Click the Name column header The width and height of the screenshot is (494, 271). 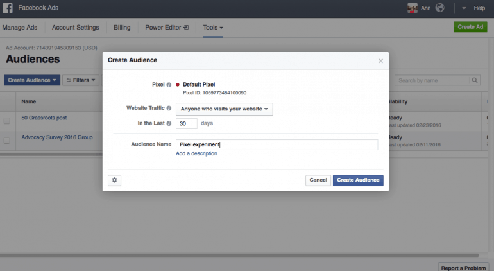pos(29,101)
